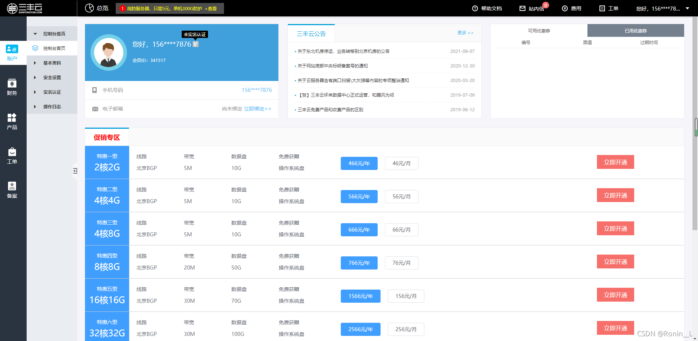The height and width of the screenshot is (341, 698).
Task: Click 更多 >> for more announcements
Action: point(466,33)
